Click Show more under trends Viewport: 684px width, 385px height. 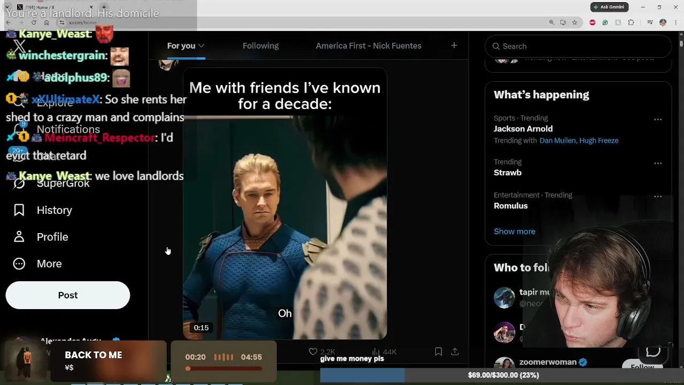[x=515, y=232]
